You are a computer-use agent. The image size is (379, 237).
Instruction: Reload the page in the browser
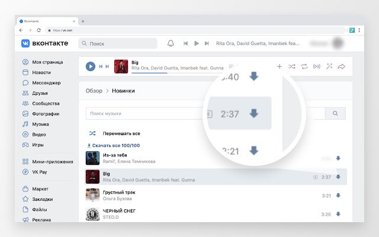[x=38, y=30]
